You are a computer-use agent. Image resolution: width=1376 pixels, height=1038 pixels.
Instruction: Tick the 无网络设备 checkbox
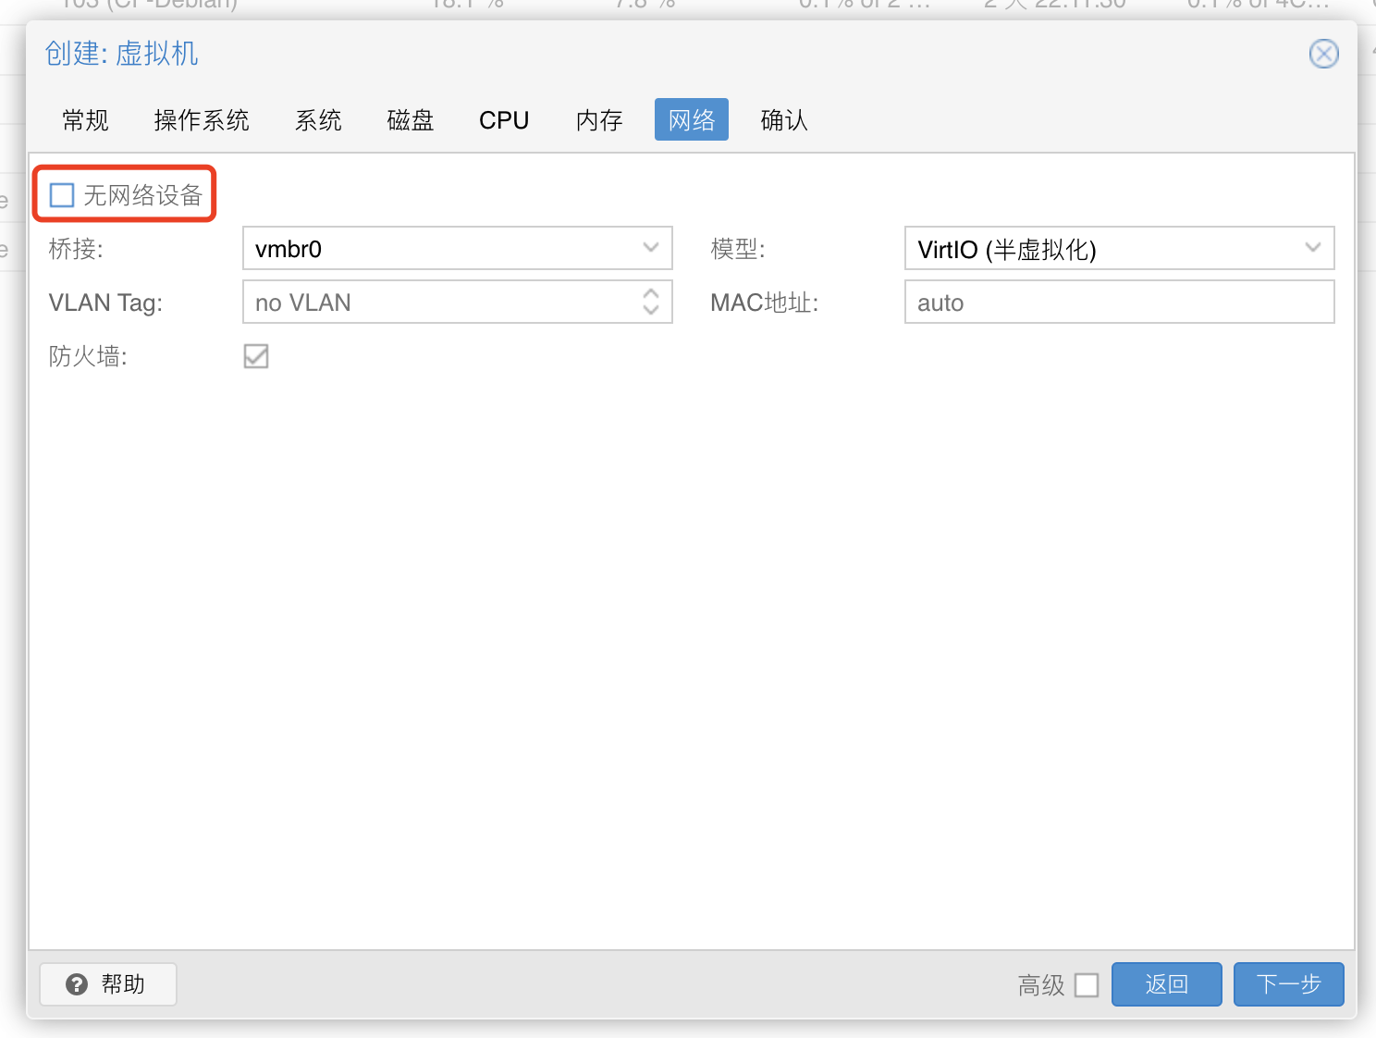pos(62,195)
